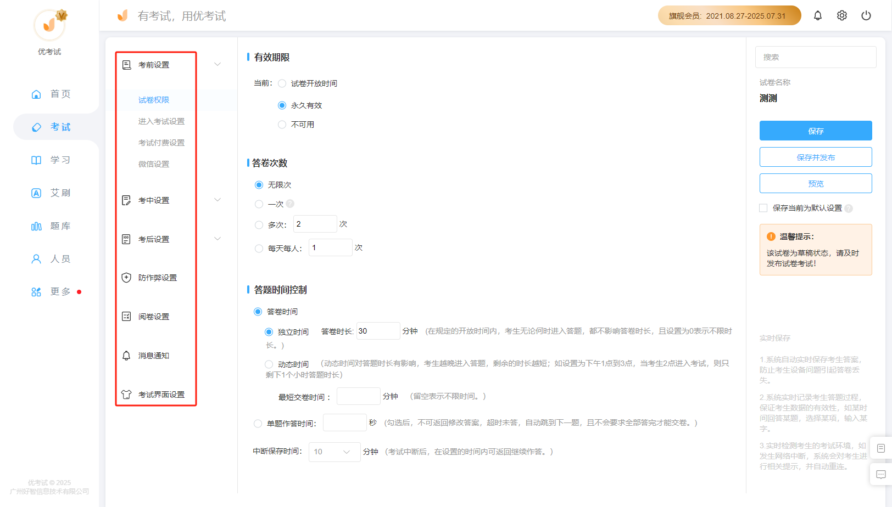Viewport: 892px width, 507px height.
Task: Focus the 搜索 search field
Action: click(816, 57)
